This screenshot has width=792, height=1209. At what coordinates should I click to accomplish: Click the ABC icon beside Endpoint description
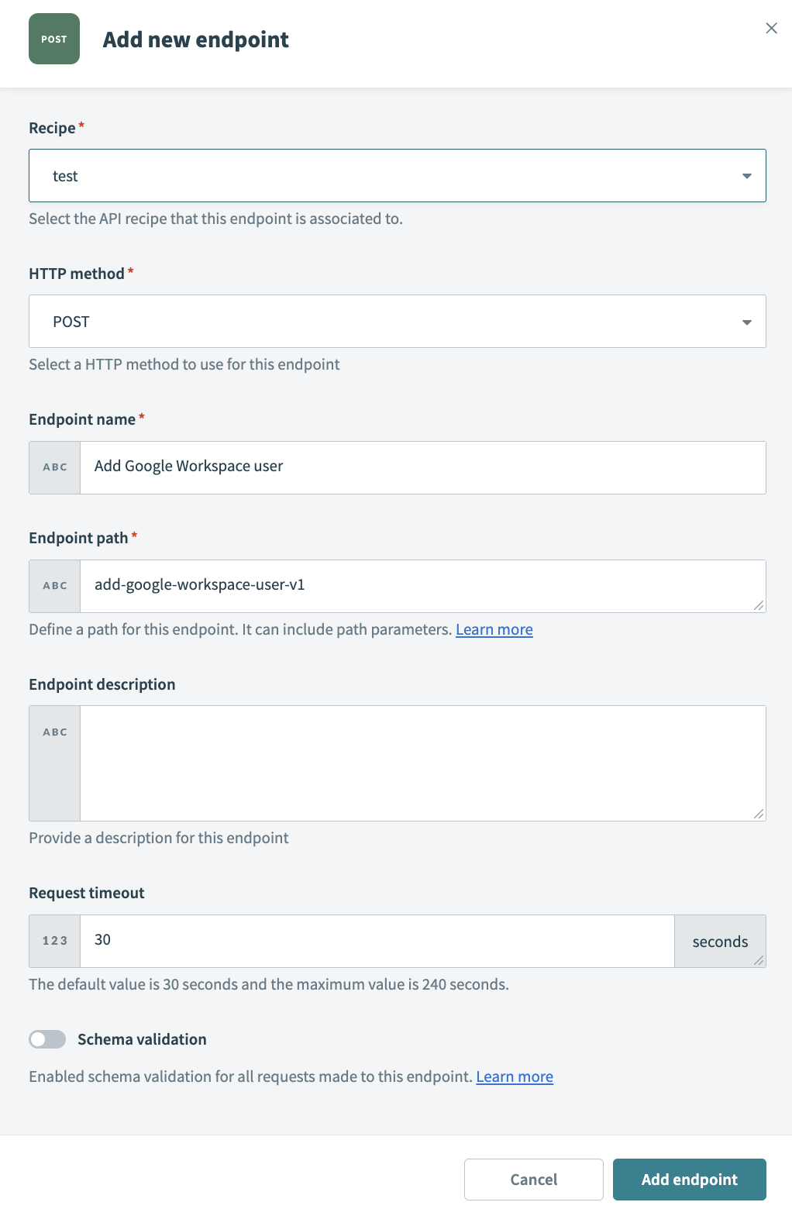[53, 732]
